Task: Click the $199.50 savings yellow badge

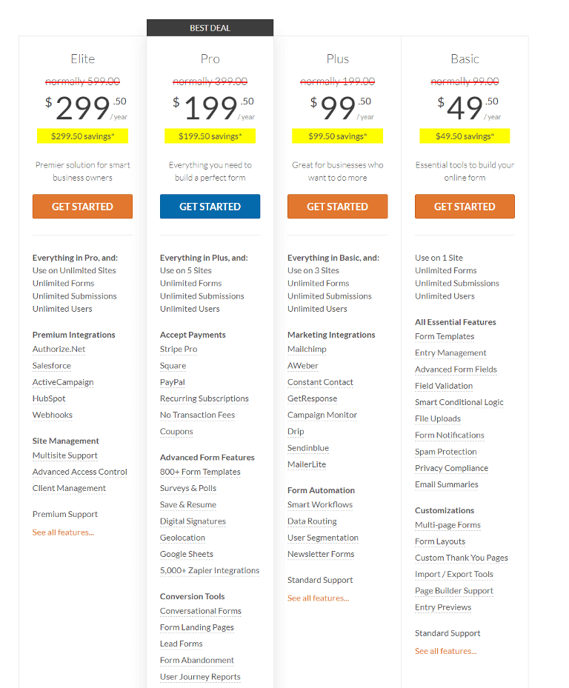Action: point(210,136)
